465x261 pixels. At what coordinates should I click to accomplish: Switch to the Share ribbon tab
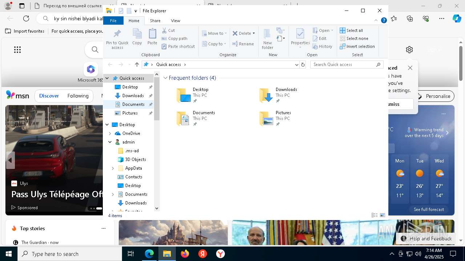click(x=155, y=21)
